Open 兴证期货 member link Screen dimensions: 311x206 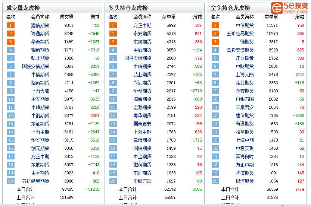tap(142, 83)
